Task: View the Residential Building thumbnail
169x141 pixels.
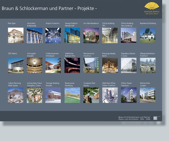Action: 148,35
